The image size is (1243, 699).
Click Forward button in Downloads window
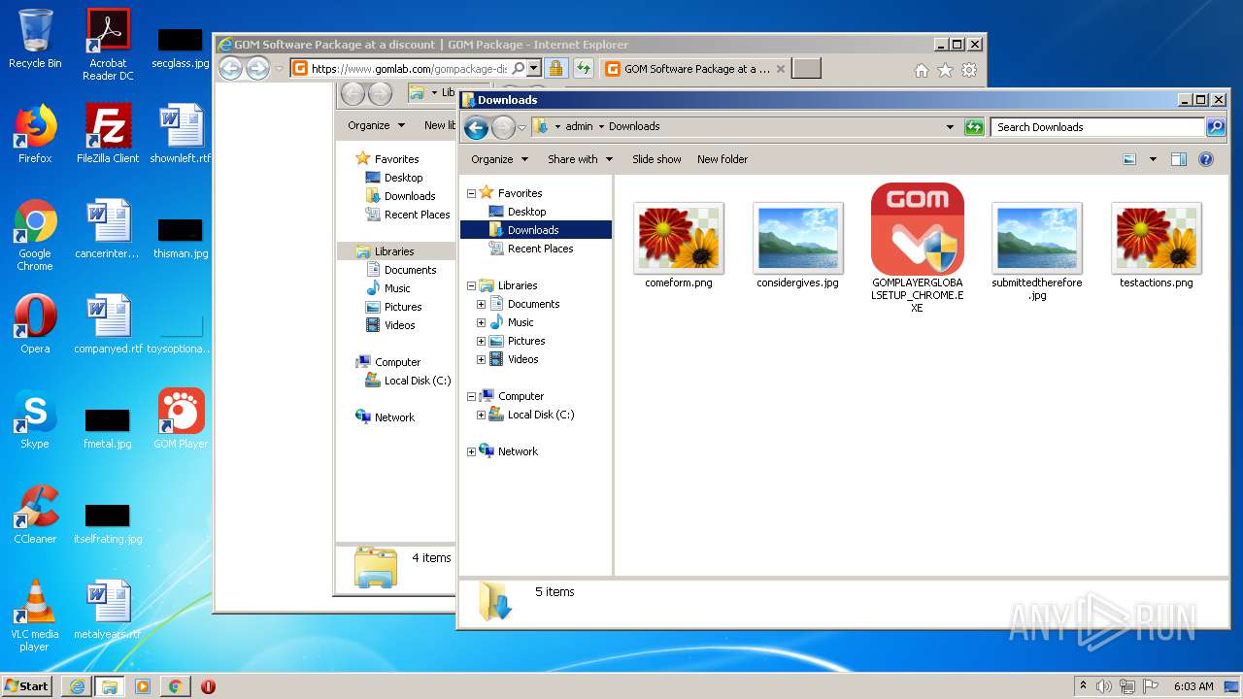pos(503,127)
